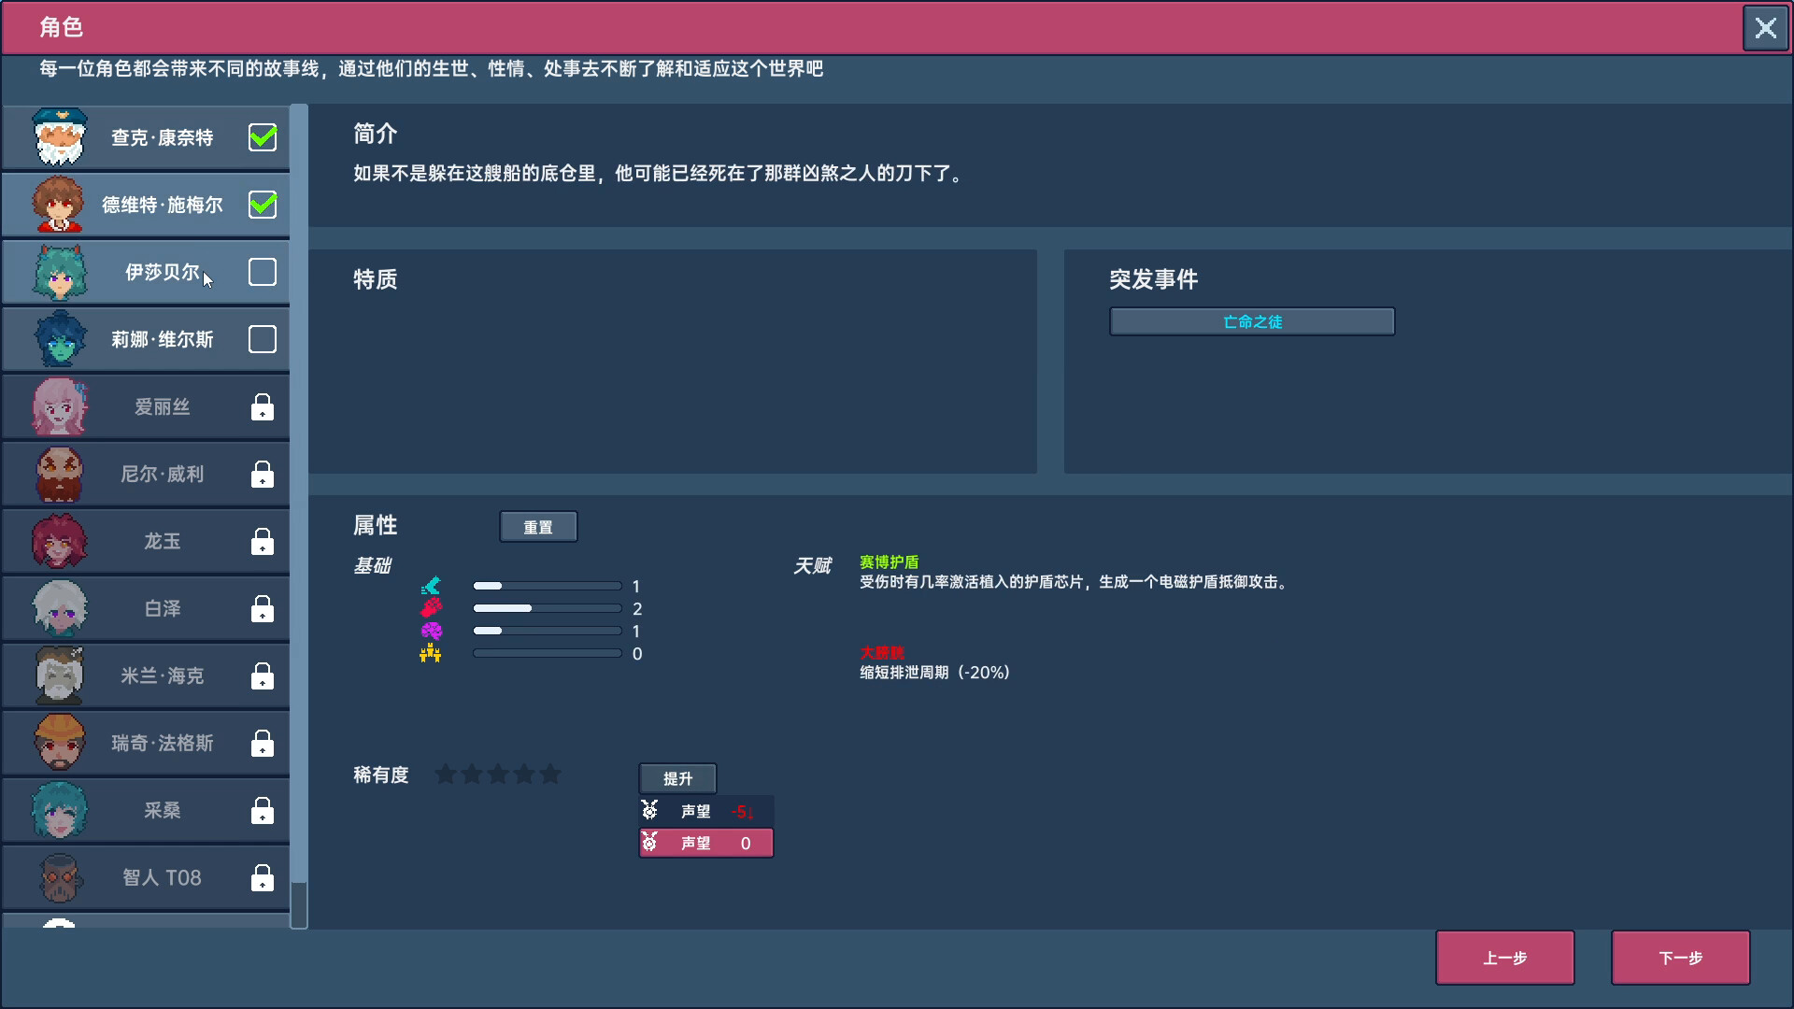The width and height of the screenshot is (1794, 1009).
Task: Click the lock icon beside 爱丽丝
Action: click(263, 407)
